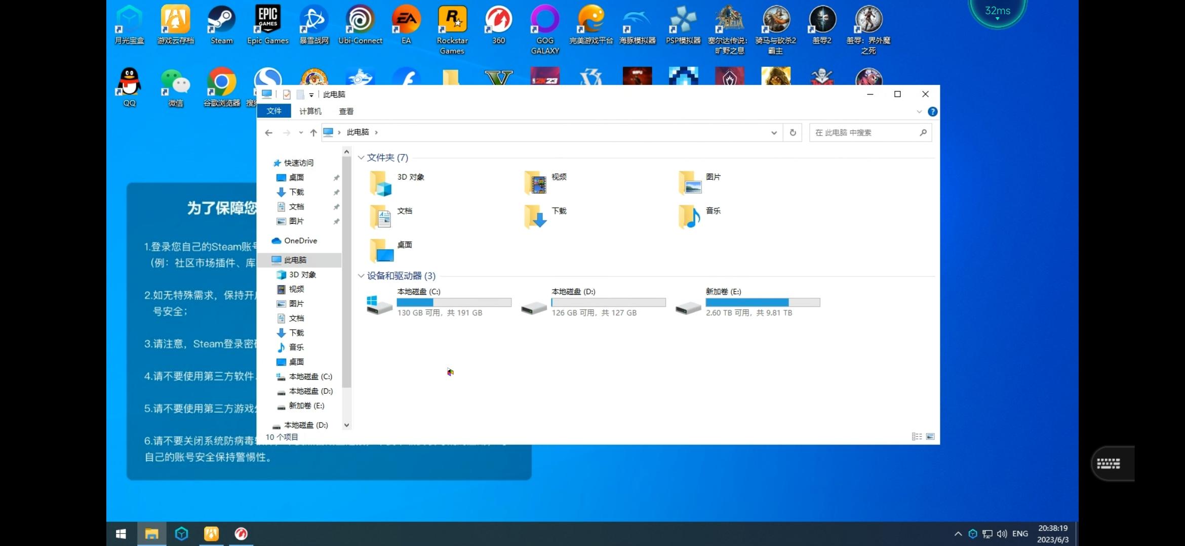Collapse the 设备和驱动器 (3) group
Viewport: 1185px width, 546px height.
361,276
